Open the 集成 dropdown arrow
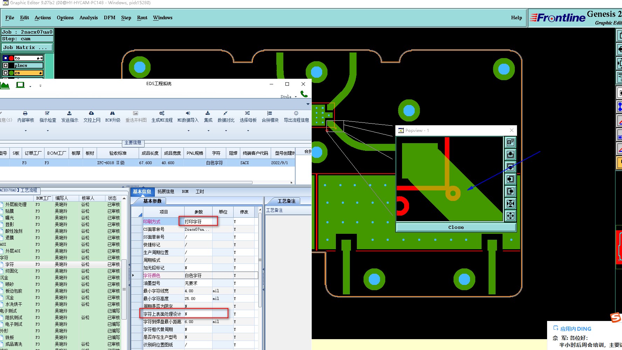The width and height of the screenshot is (622, 350). pos(208,131)
